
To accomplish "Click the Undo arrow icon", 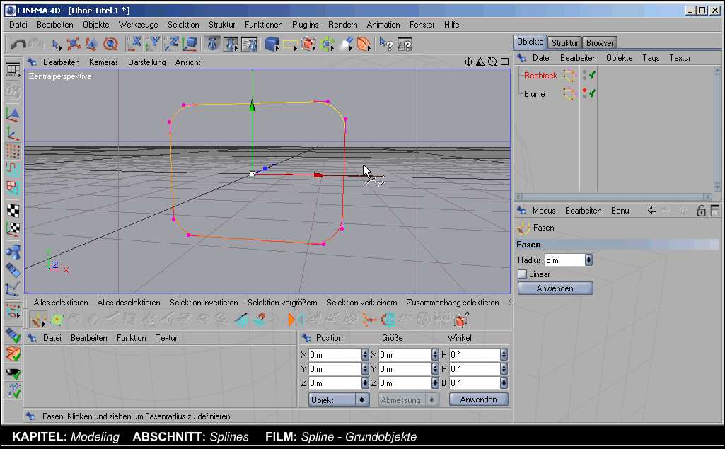I will point(18,44).
